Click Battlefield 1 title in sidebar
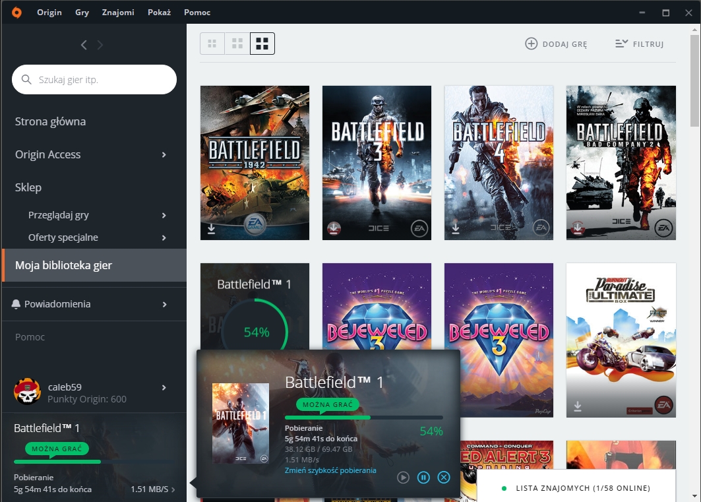Image resolution: width=701 pixels, height=502 pixels. (x=47, y=428)
